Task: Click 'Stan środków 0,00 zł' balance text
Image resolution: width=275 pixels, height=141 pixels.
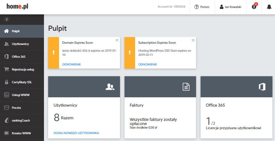Action: [143, 128]
